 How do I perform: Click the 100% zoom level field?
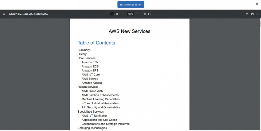click(130, 14)
